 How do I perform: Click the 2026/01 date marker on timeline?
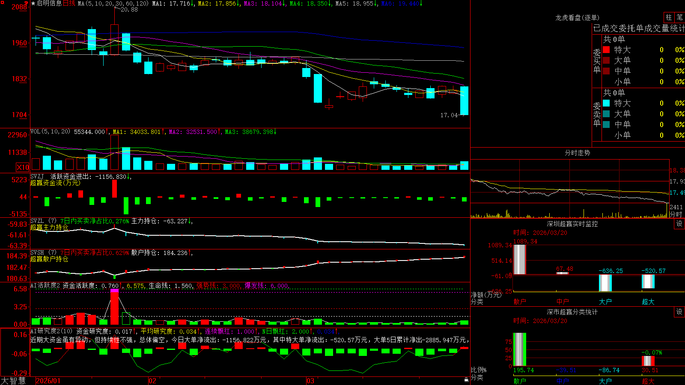click(48, 381)
